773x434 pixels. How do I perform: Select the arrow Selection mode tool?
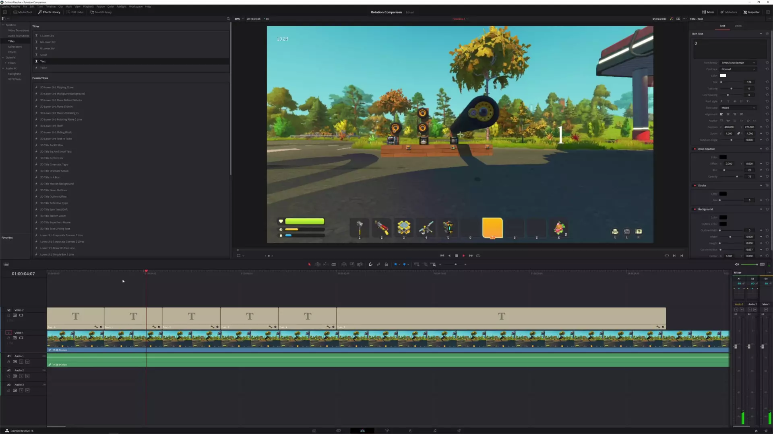(309, 264)
